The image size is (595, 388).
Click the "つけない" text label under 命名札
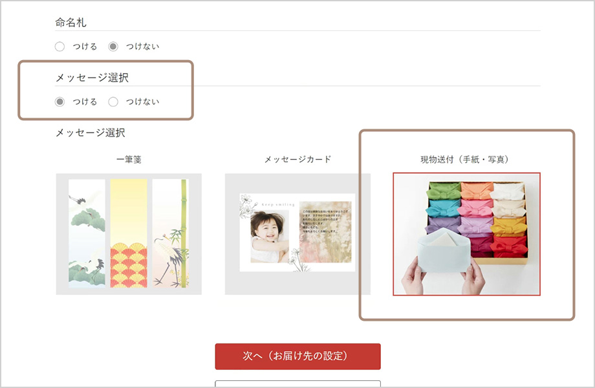[143, 47]
